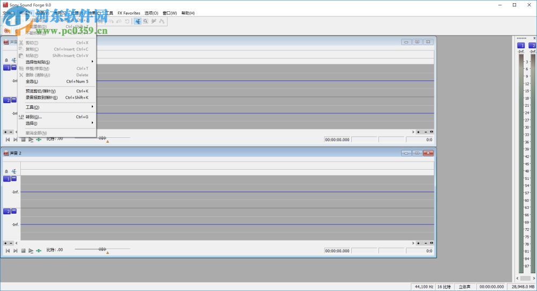Open the 帮助(H) menu
Viewport: 537px width, 291px height.
188,13
